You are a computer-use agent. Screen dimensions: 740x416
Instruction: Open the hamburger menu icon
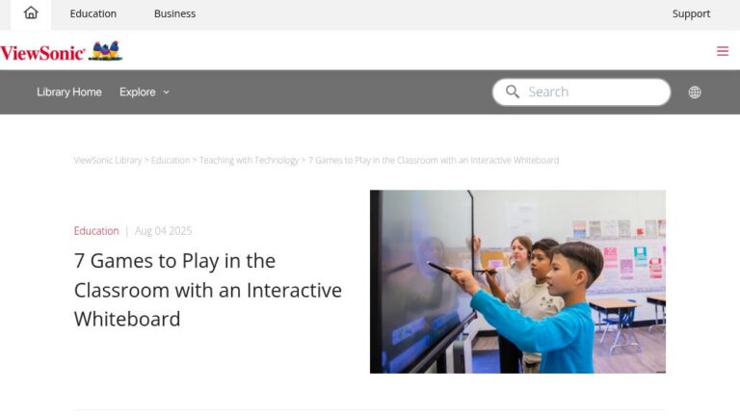(x=722, y=51)
